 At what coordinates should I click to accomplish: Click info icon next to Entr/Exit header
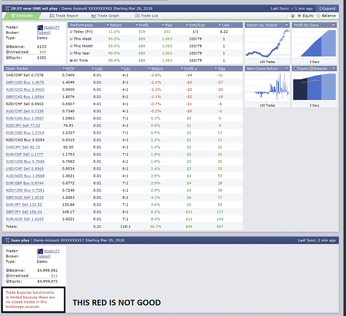click(x=187, y=25)
